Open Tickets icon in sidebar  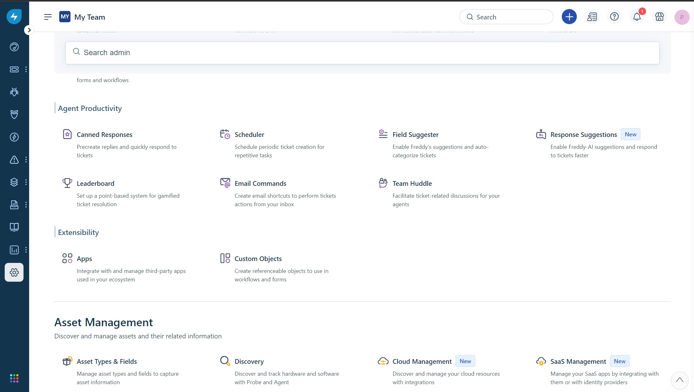(14, 69)
